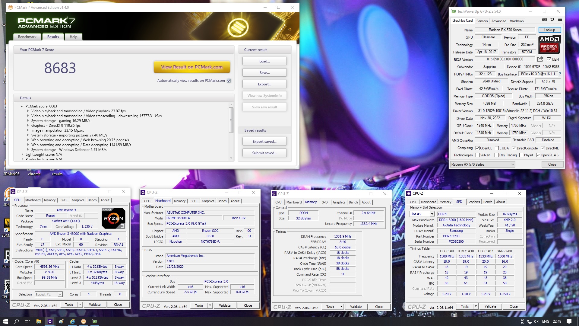Click the Bus Interface question mark in GPU-Z
Screen dimensions: 579x326
[x=560, y=74]
